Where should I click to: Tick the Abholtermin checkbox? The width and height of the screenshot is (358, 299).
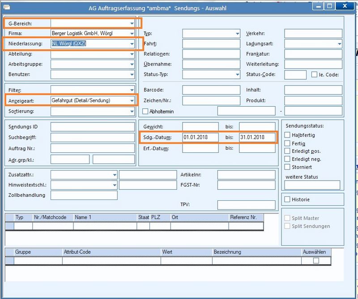(145, 112)
